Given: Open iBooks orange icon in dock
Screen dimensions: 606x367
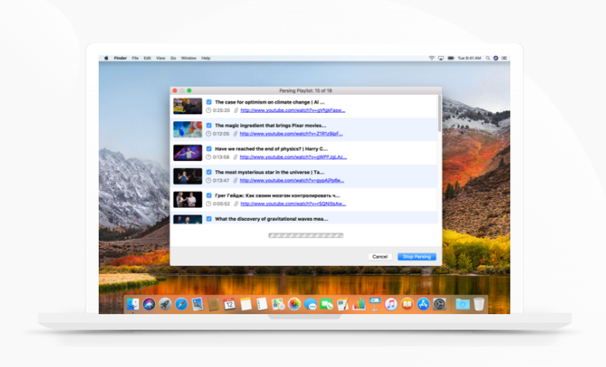Looking at the screenshot, I should 407,305.
